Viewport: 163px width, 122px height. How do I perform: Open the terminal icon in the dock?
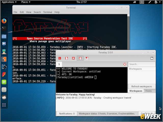[4, 28]
